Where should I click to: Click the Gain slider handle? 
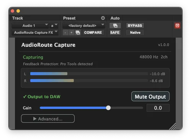[108, 108]
